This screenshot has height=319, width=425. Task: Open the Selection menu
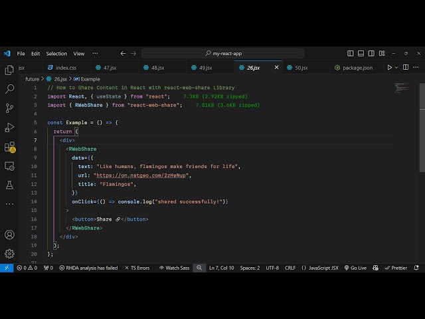point(56,53)
